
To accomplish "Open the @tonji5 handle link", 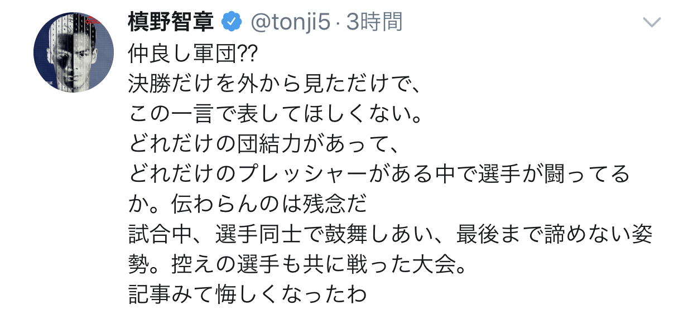I will pyautogui.click(x=290, y=22).
